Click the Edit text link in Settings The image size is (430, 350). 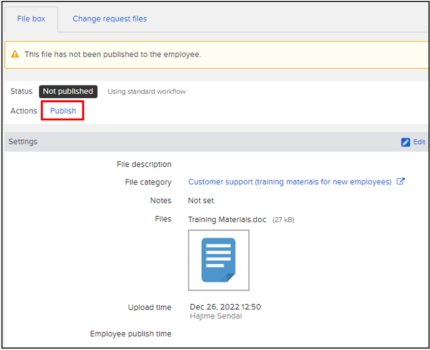tap(419, 142)
